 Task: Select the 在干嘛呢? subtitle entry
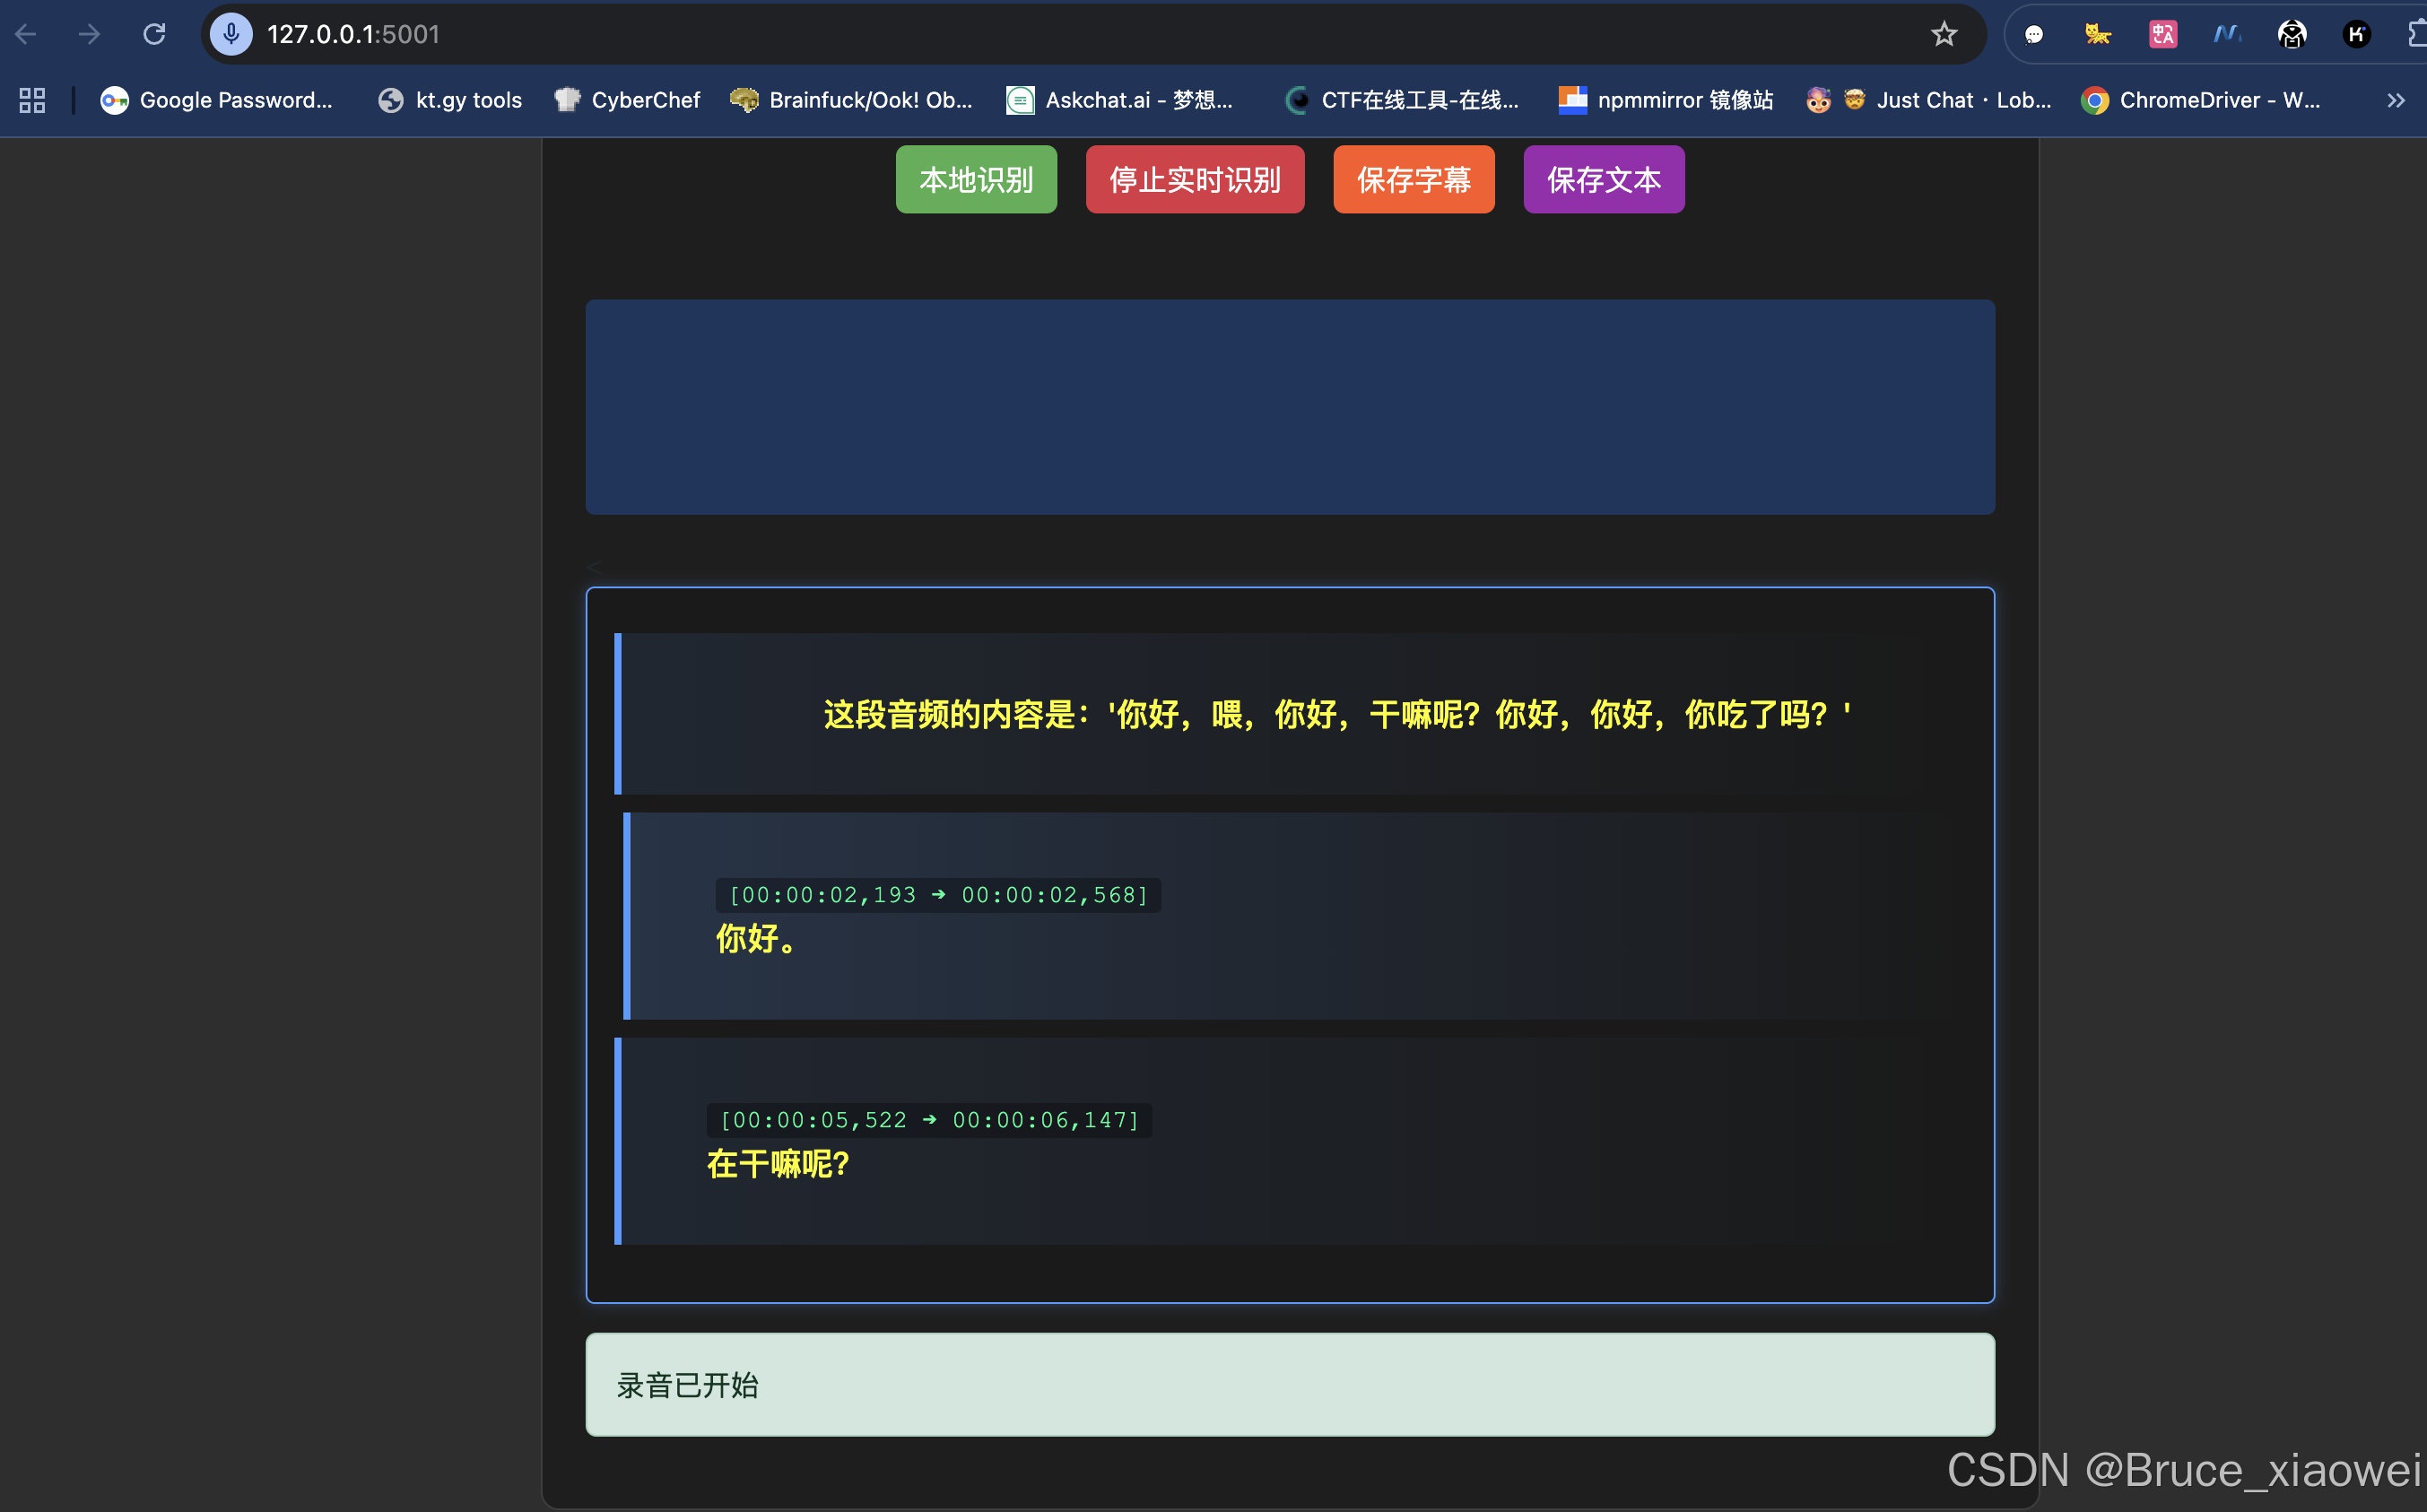(x=778, y=1163)
